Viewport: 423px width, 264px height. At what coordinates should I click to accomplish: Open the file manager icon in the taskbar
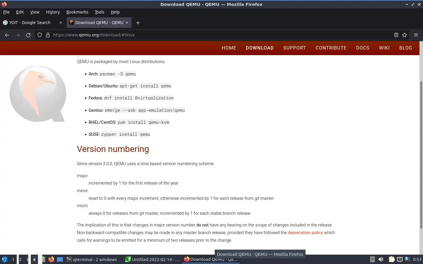tap(43, 259)
